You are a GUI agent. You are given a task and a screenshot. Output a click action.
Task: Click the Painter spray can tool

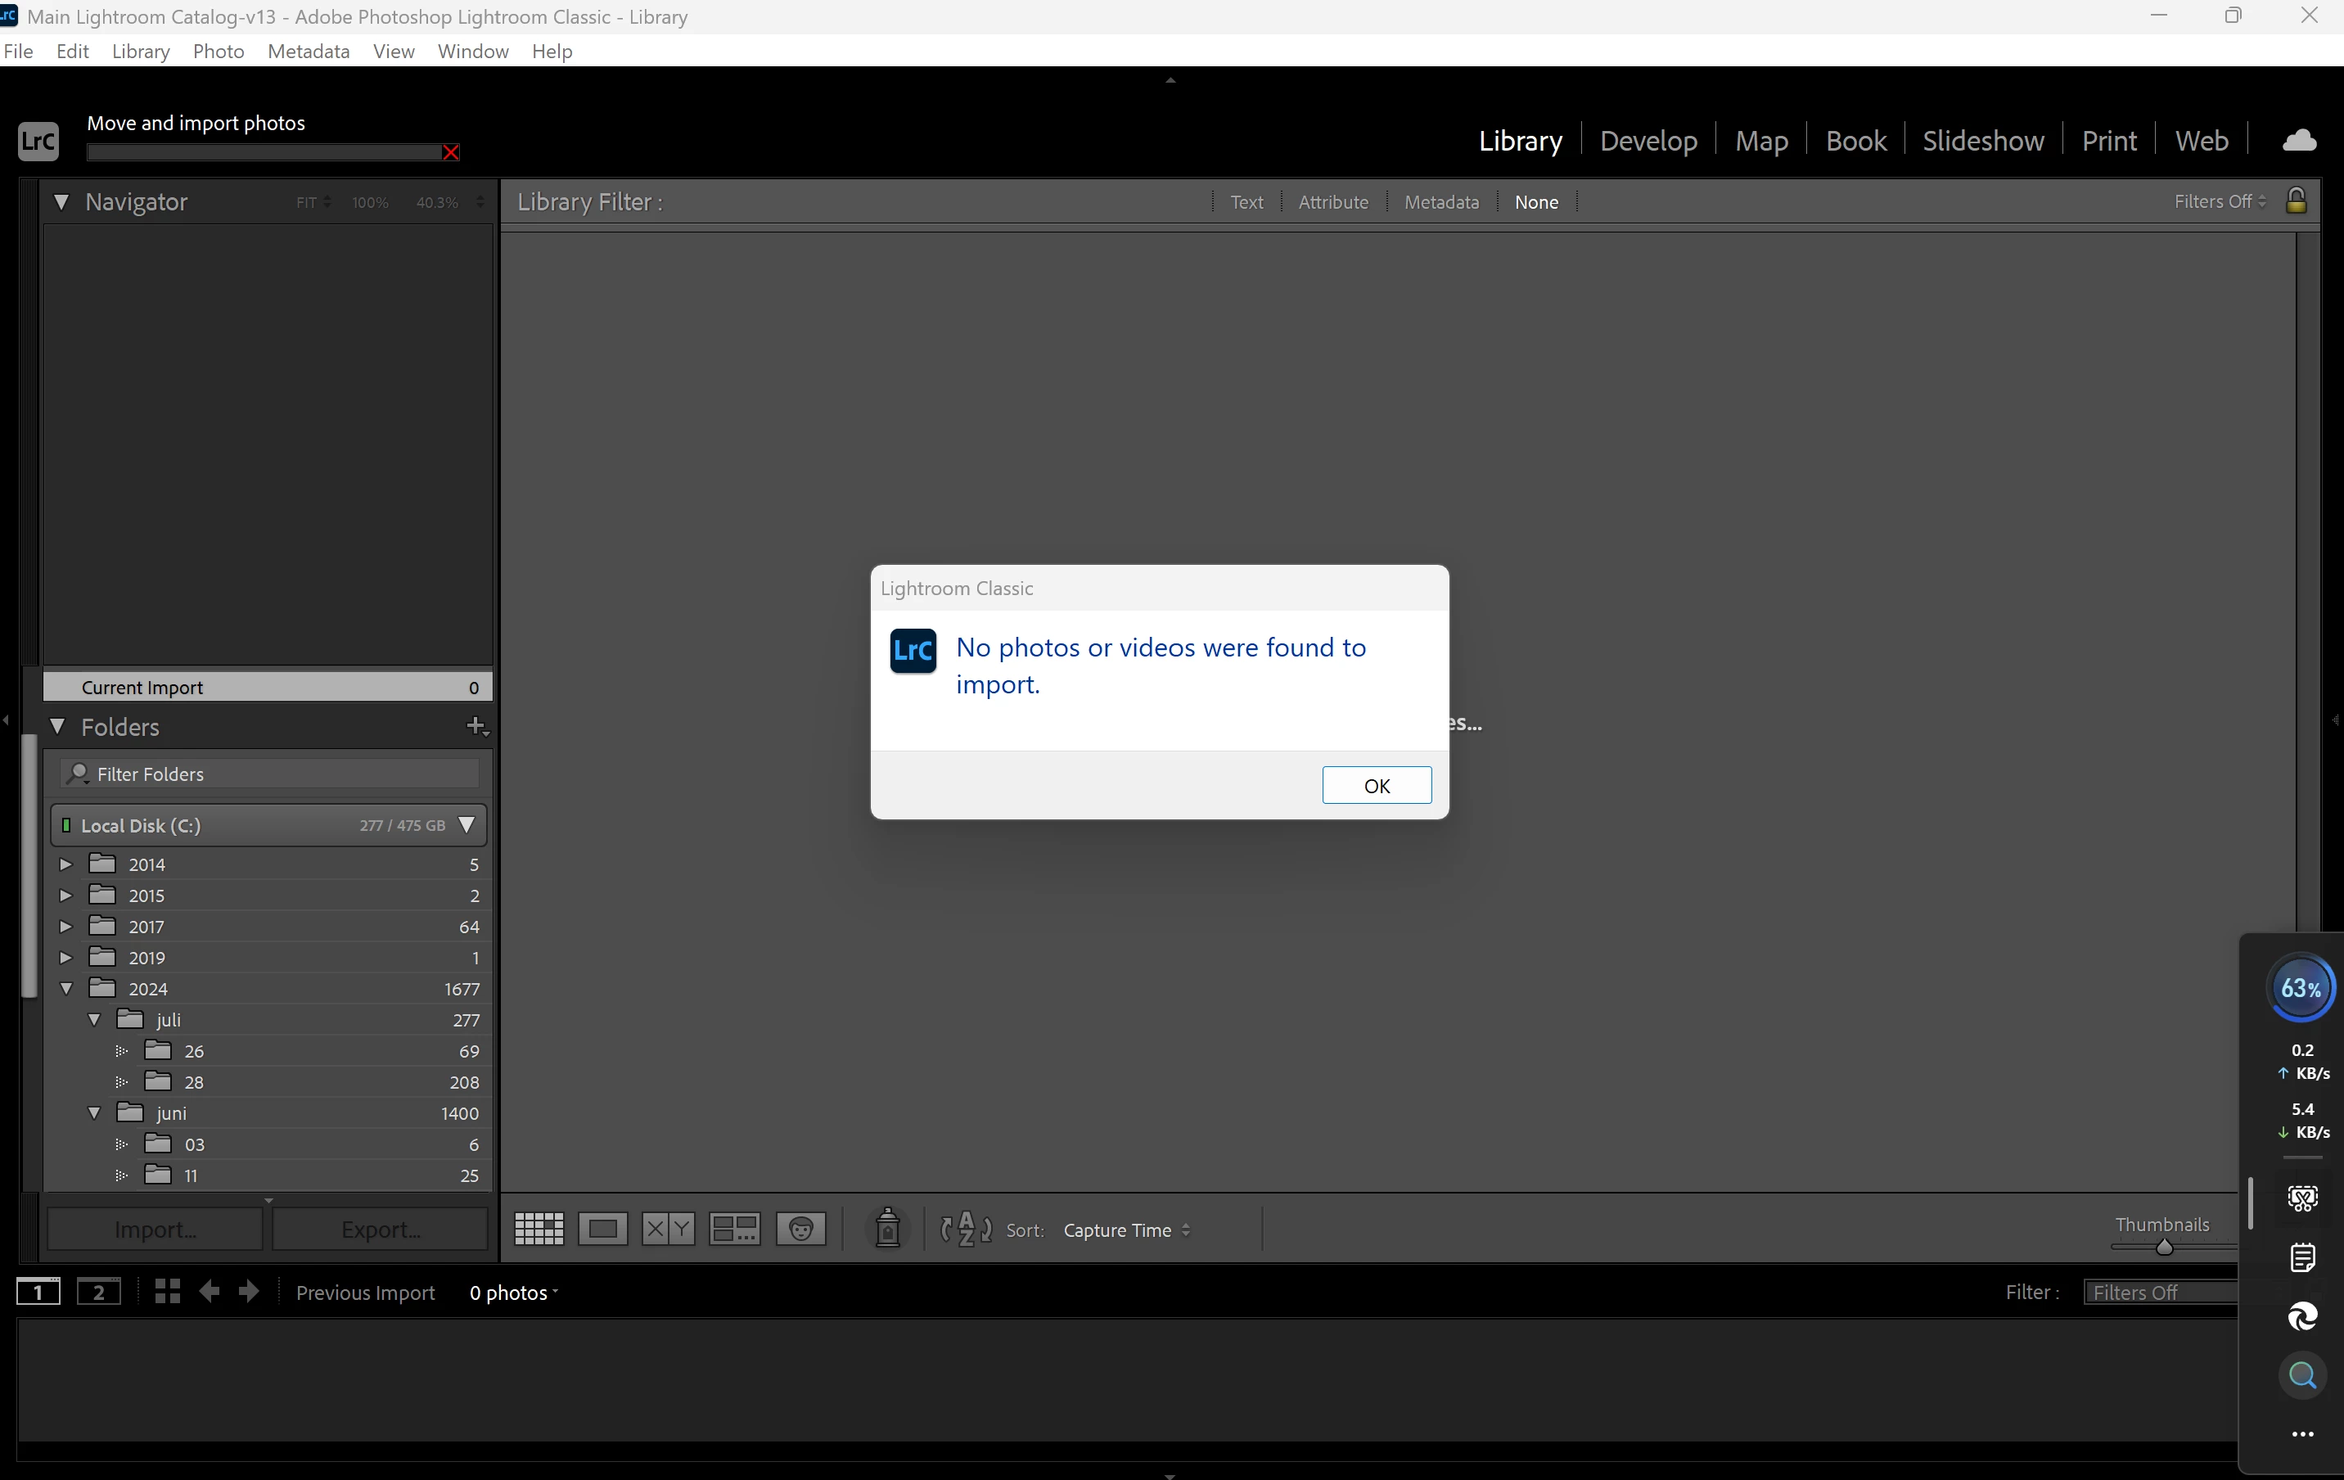[x=887, y=1229]
